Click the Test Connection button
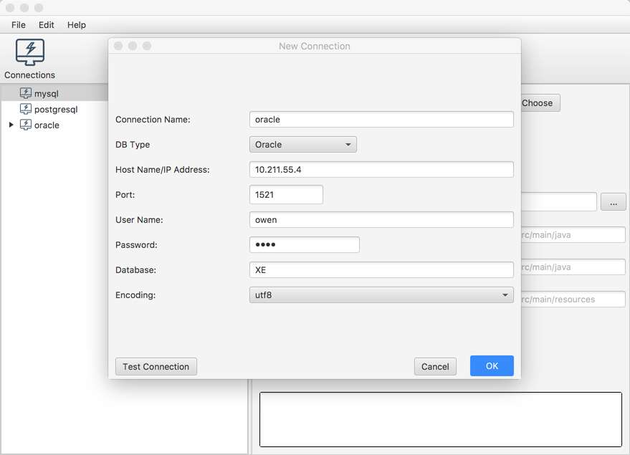630x455 pixels. (x=156, y=367)
